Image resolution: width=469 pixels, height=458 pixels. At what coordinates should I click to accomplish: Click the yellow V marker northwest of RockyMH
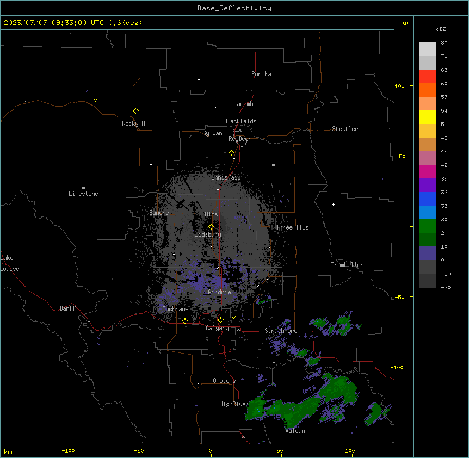pyautogui.click(x=95, y=100)
